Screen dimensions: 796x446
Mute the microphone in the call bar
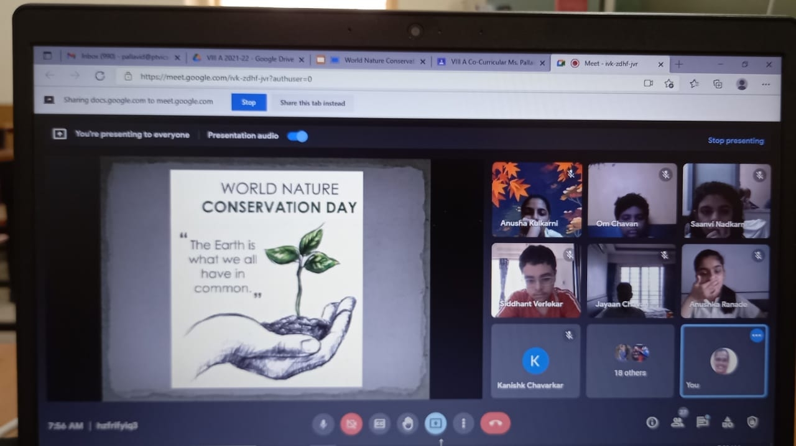323,424
